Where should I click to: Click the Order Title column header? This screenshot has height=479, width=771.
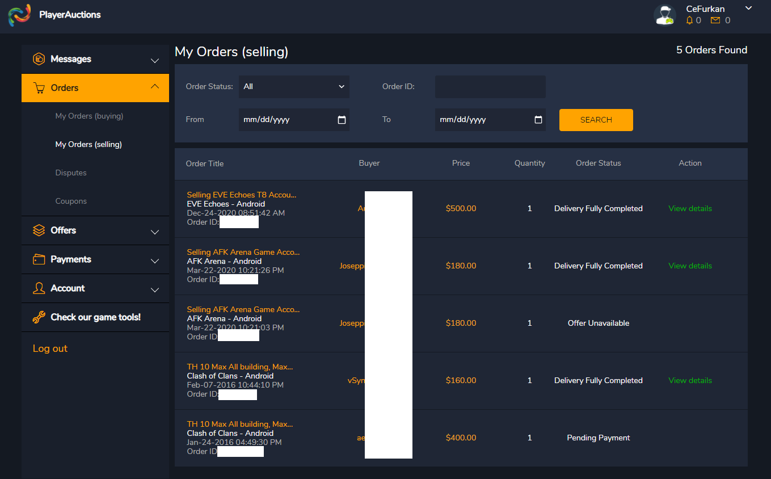(x=205, y=163)
